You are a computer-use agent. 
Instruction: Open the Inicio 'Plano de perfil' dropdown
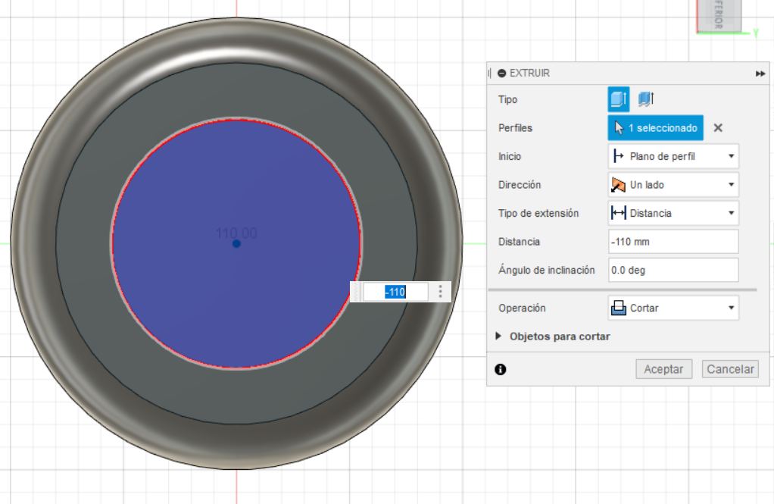pos(673,157)
